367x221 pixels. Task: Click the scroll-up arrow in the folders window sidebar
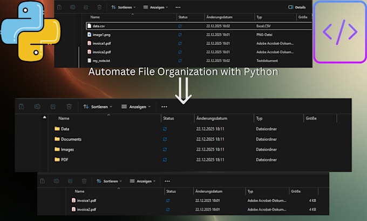44,117
